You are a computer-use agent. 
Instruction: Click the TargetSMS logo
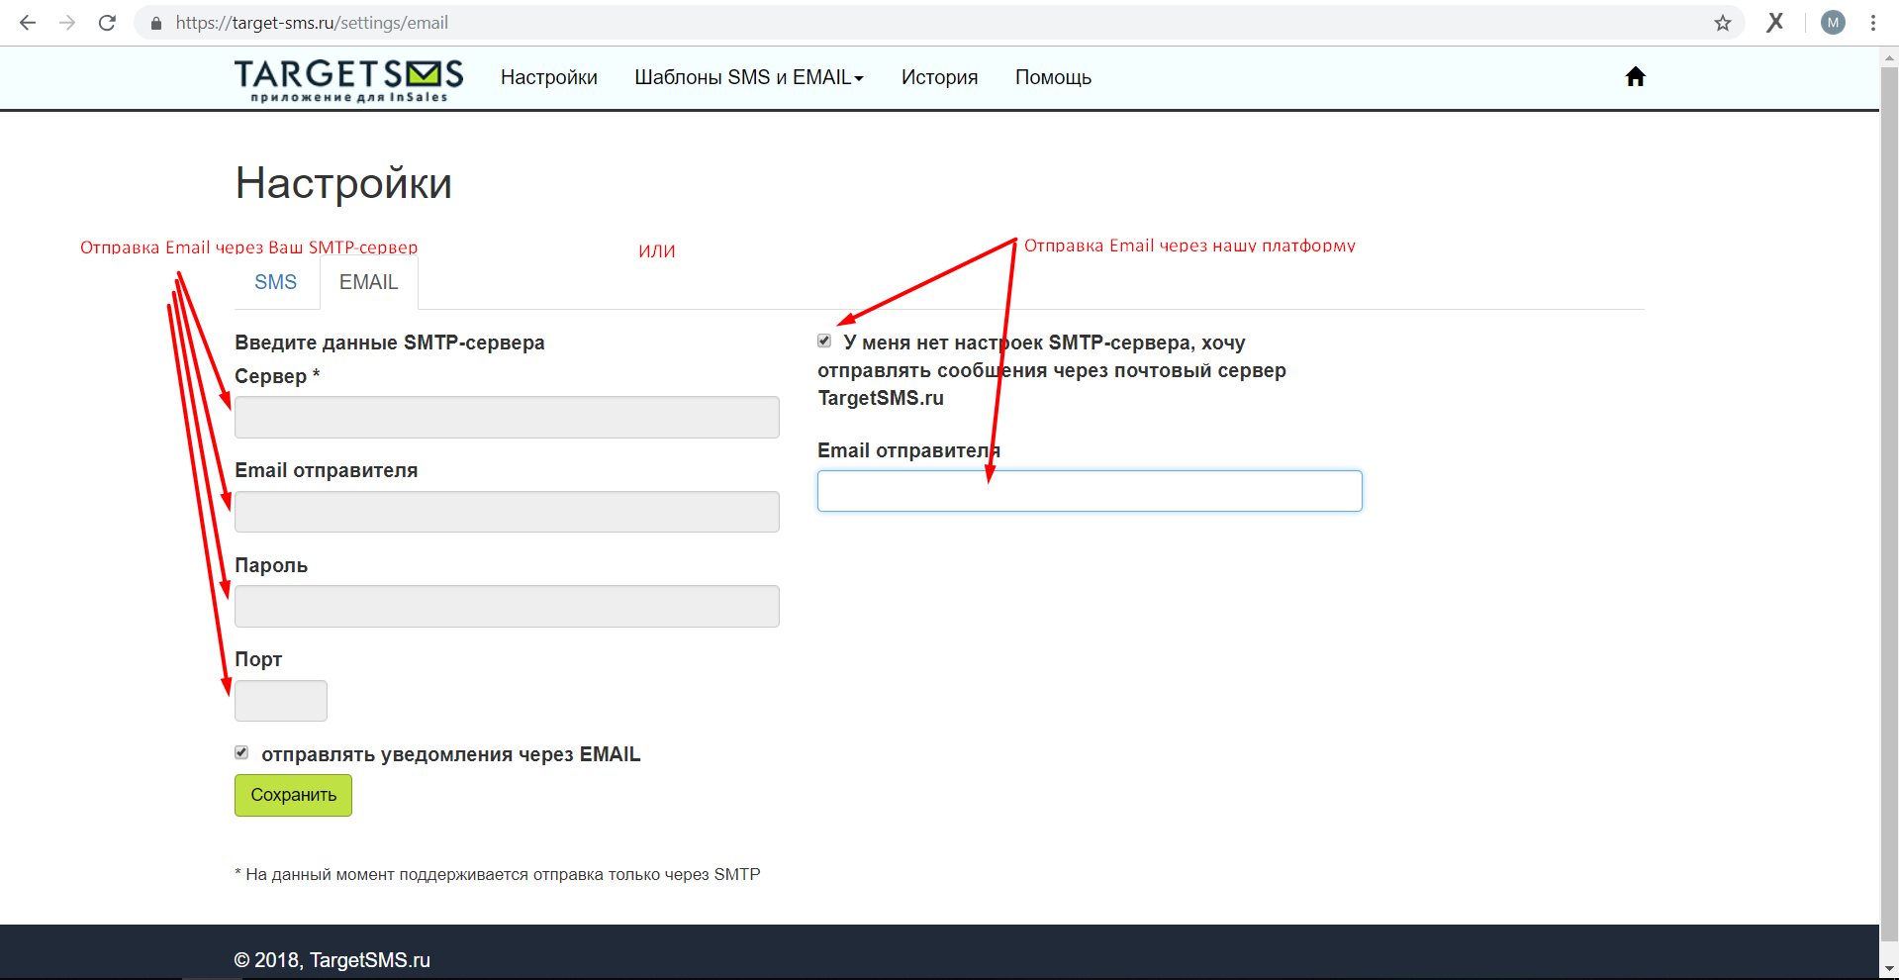(x=348, y=79)
